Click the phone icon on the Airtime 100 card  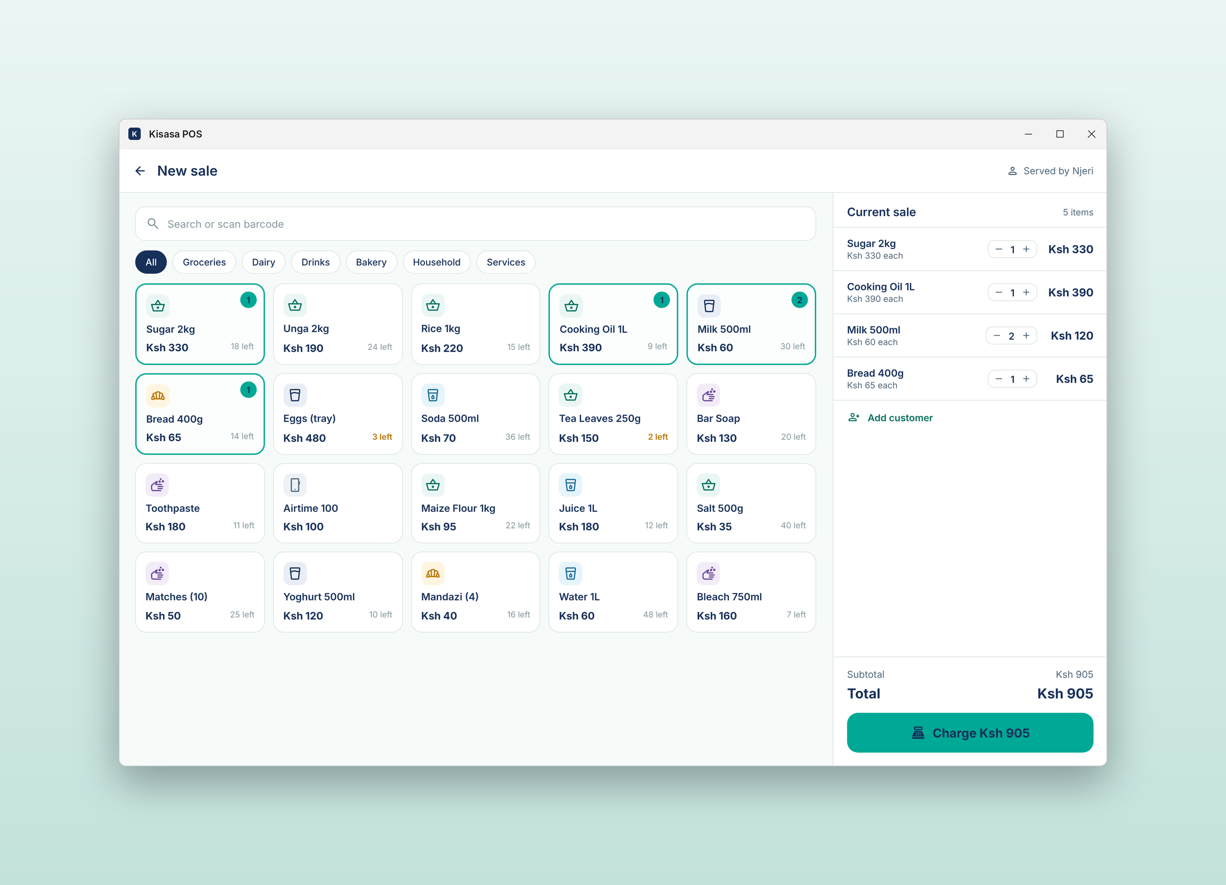point(295,485)
